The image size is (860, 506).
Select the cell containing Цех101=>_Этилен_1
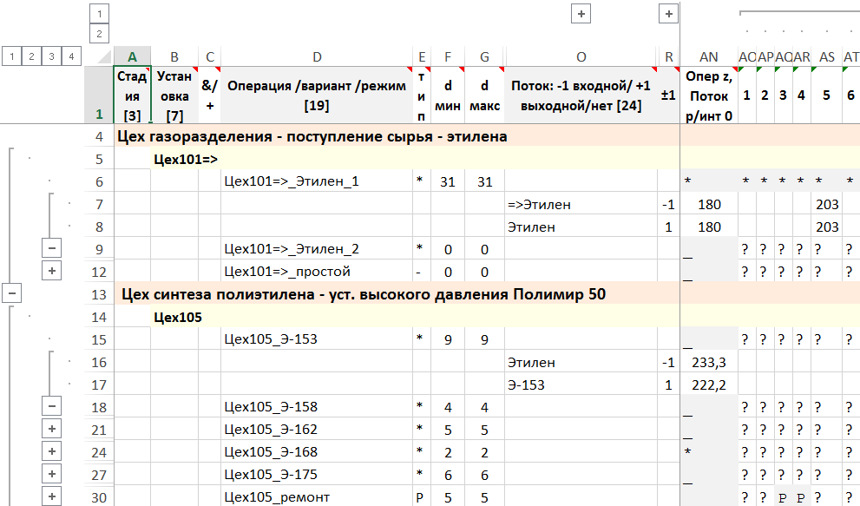[x=317, y=181]
